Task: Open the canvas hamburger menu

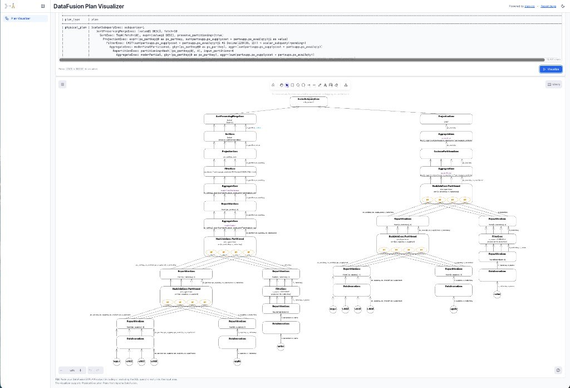Action: pyautogui.click(x=62, y=84)
